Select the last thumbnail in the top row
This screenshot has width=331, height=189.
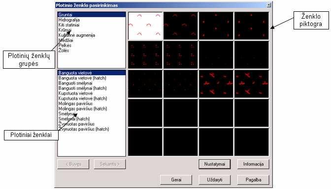pos(252,26)
